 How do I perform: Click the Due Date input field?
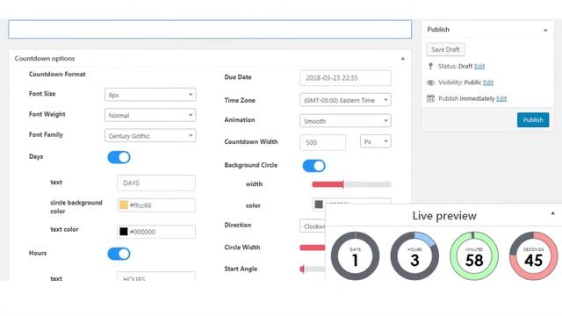[x=345, y=78]
